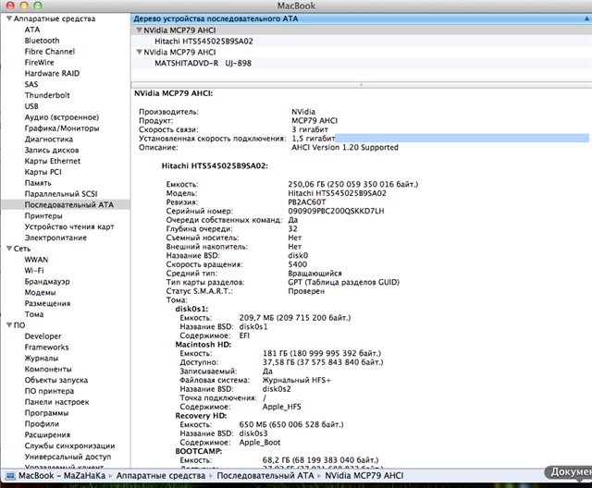Click the green zoom window button
The image size is (592, 488).
pos(37,6)
